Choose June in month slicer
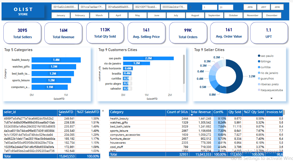Screen dimensions: 293x162 tap(157, 15)
